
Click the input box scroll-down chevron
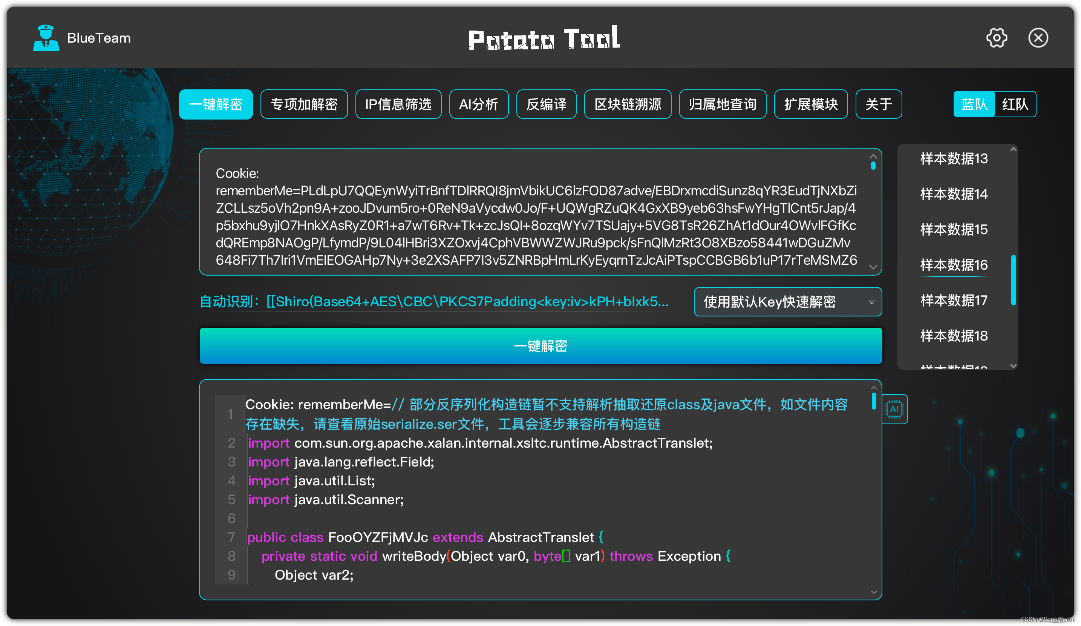click(x=873, y=267)
